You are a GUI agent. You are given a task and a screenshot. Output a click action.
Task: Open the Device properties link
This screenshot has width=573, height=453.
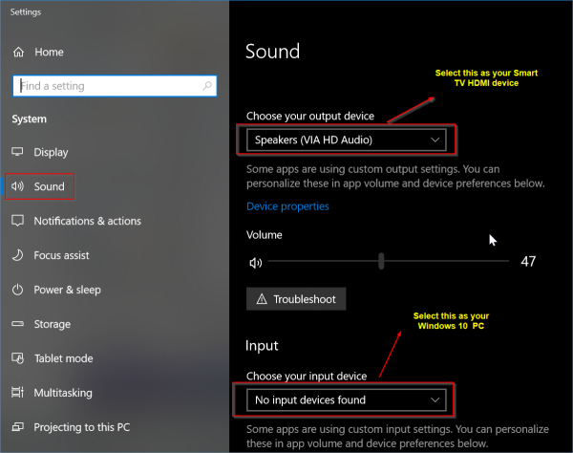[x=287, y=206]
